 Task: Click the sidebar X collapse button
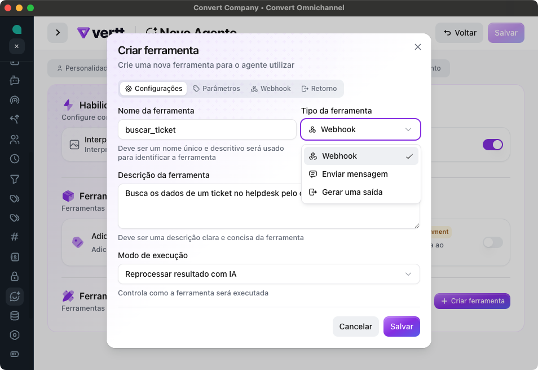(16, 46)
